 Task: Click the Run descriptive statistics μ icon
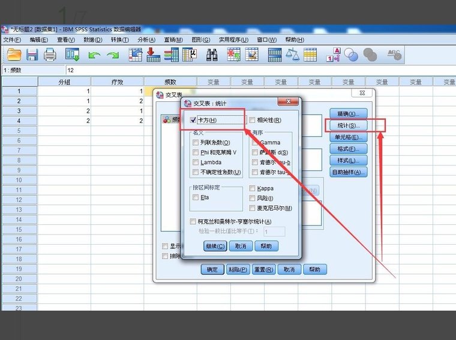click(190, 55)
